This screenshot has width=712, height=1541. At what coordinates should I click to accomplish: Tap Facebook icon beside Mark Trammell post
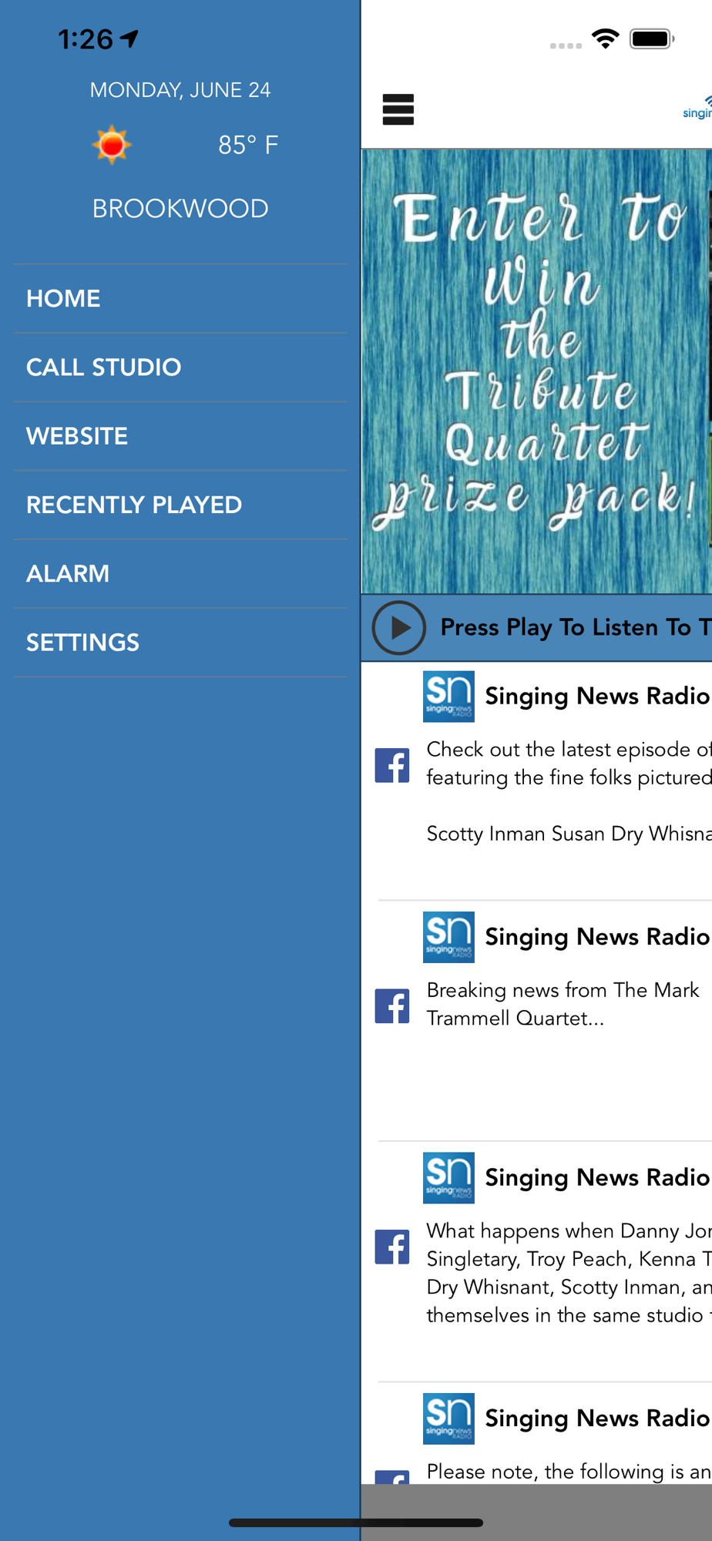(x=392, y=1006)
